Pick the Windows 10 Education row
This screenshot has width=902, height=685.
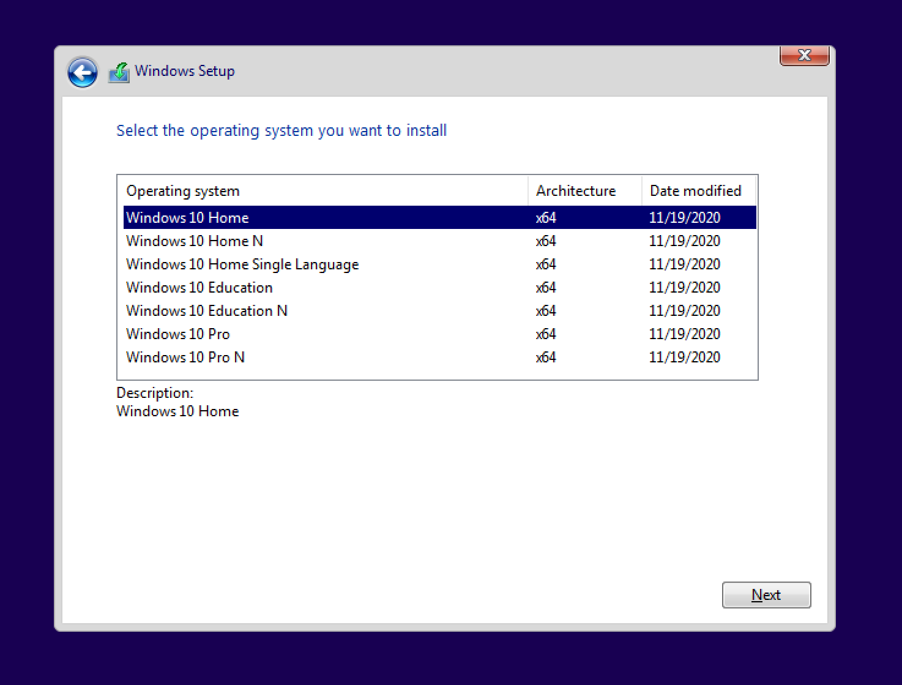[x=440, y=288]
